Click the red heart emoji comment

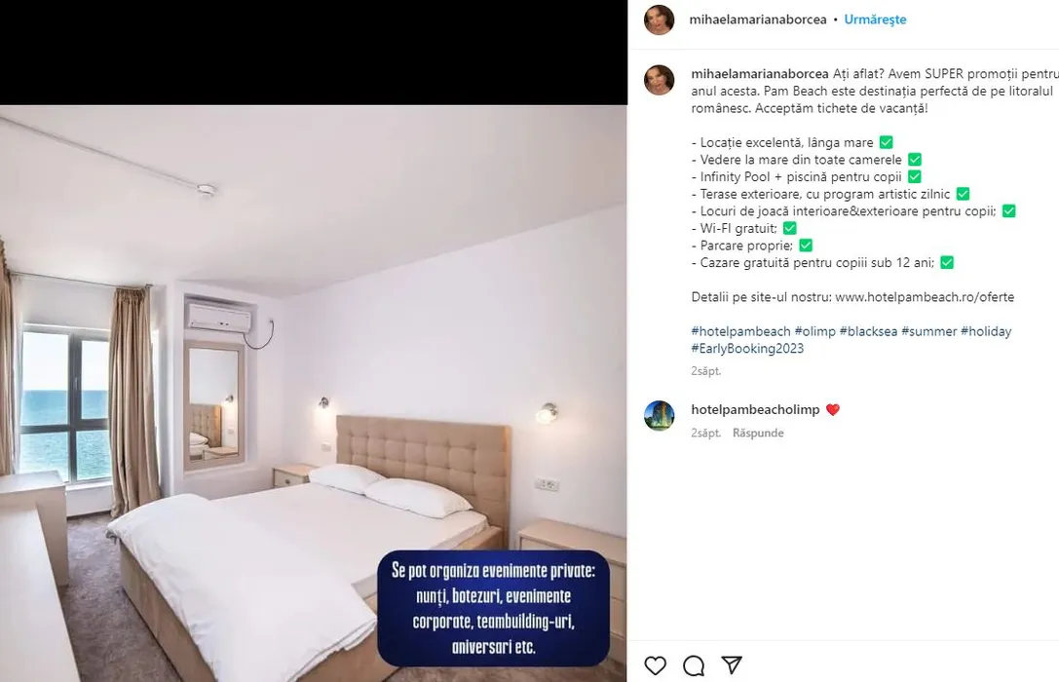point(833,410)
